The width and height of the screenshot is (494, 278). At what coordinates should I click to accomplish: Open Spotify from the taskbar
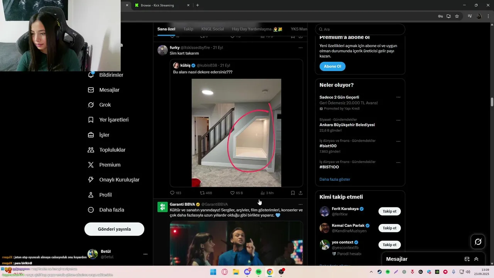(259, 272)
